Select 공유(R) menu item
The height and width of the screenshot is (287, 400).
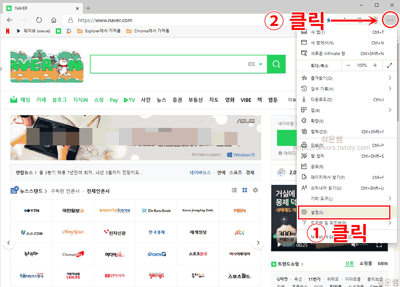pos(347,167)
